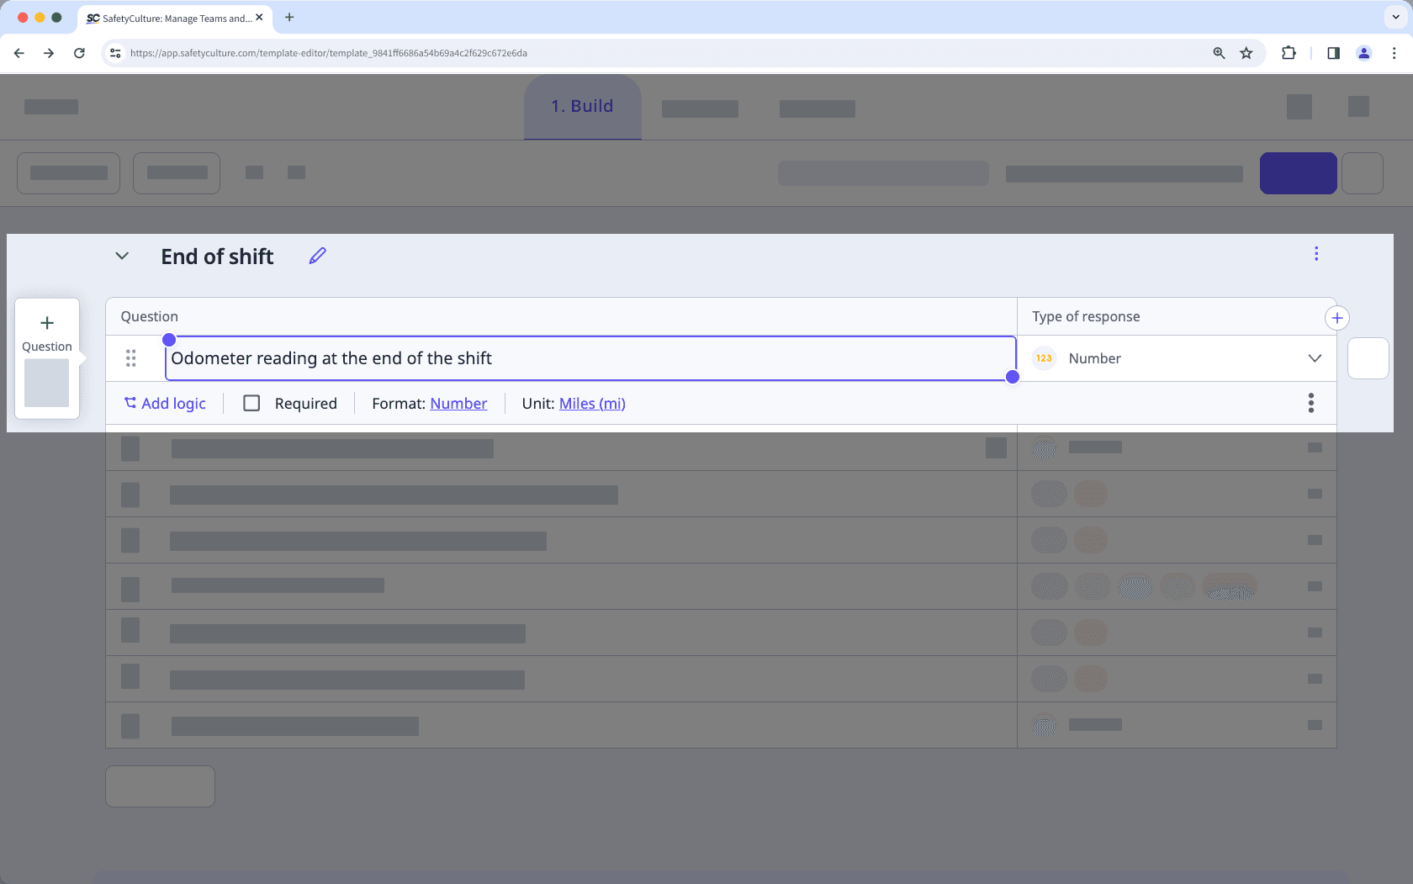Image resolution: width=1413 pixels, height=884 pixels.
Task: Change the unit via the "Miles (mi)" link
Action: 591,403
